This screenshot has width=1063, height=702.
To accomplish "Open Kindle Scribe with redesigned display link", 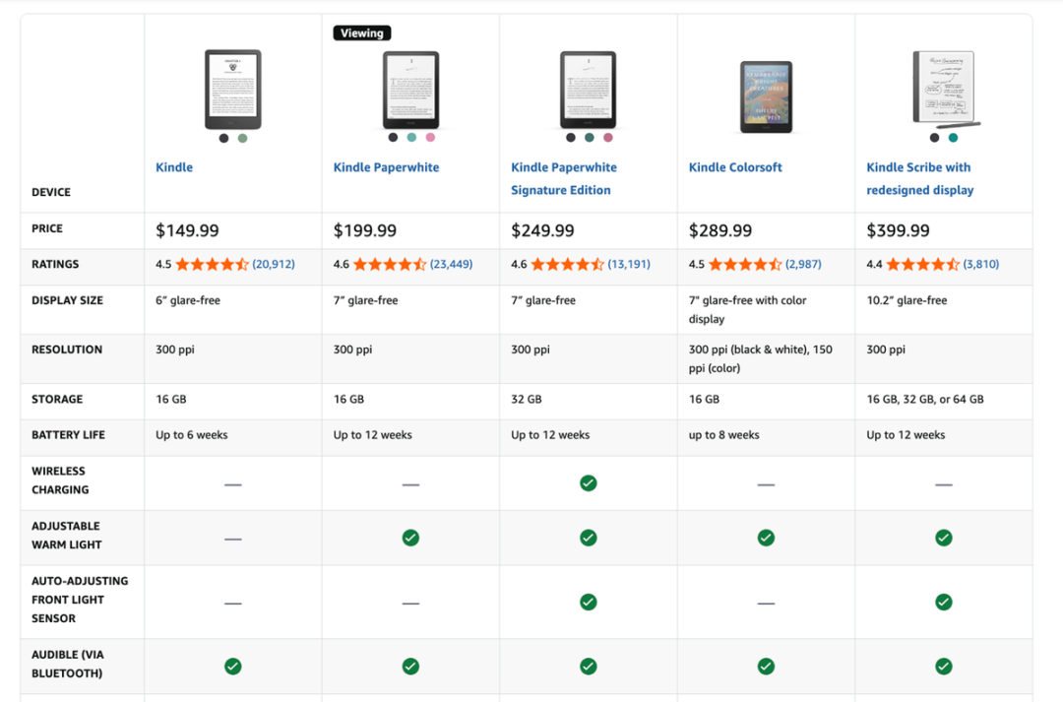I will 919,178.
